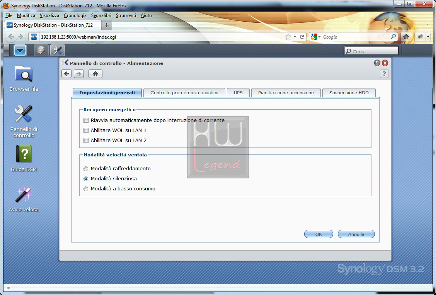Image resolution: width=436 pixels, height=295 pixels.
Task: Open the URL history dropdown arrow
Action: [x=295, y=37]
